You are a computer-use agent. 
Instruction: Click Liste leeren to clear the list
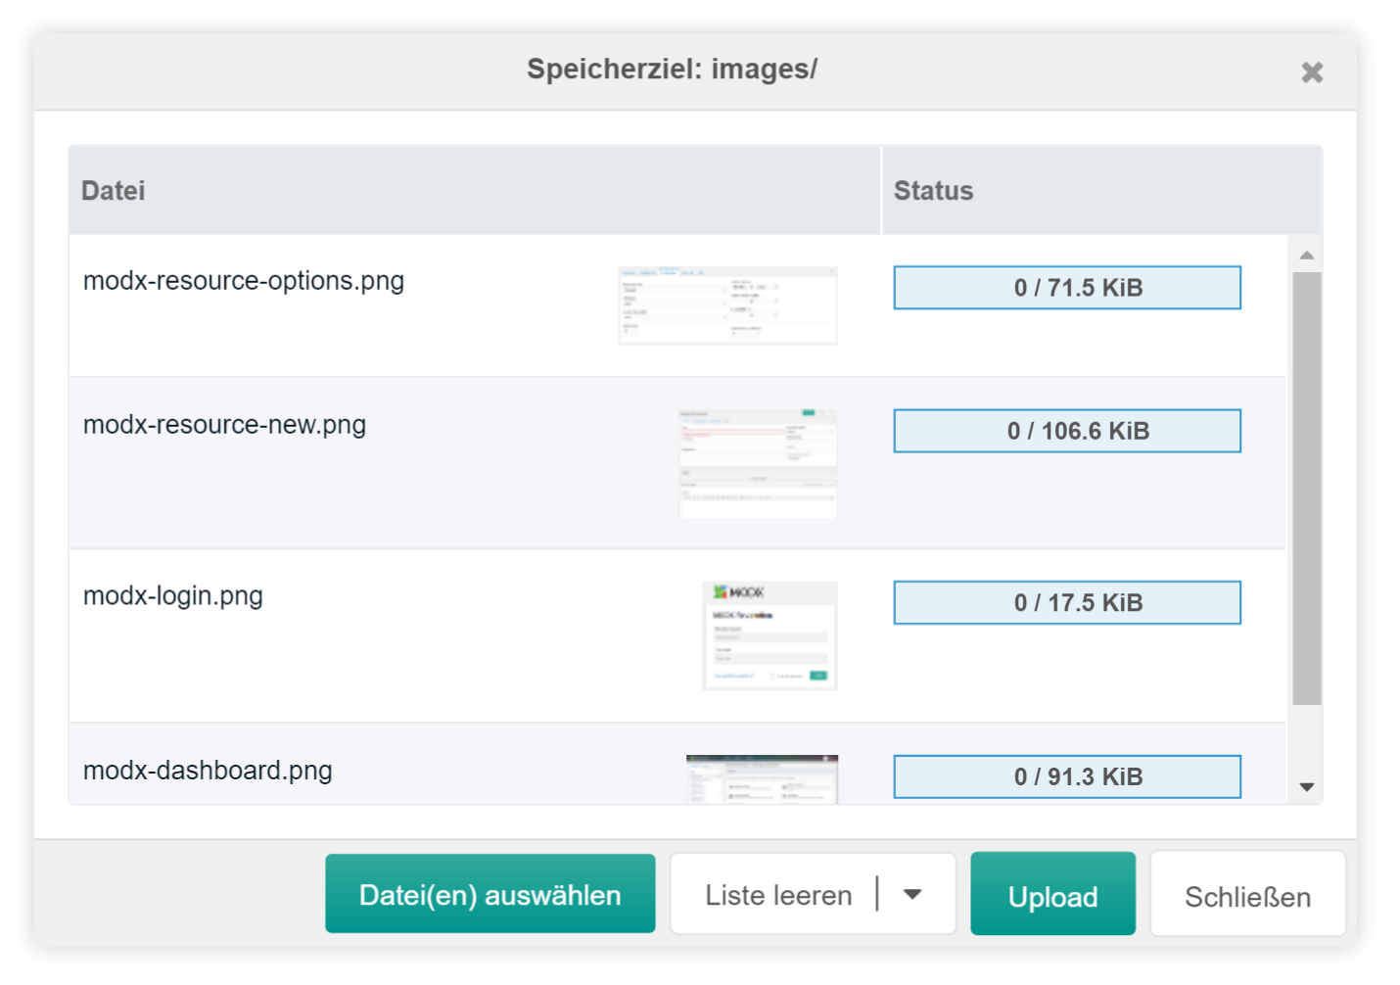tap(777, 893)
